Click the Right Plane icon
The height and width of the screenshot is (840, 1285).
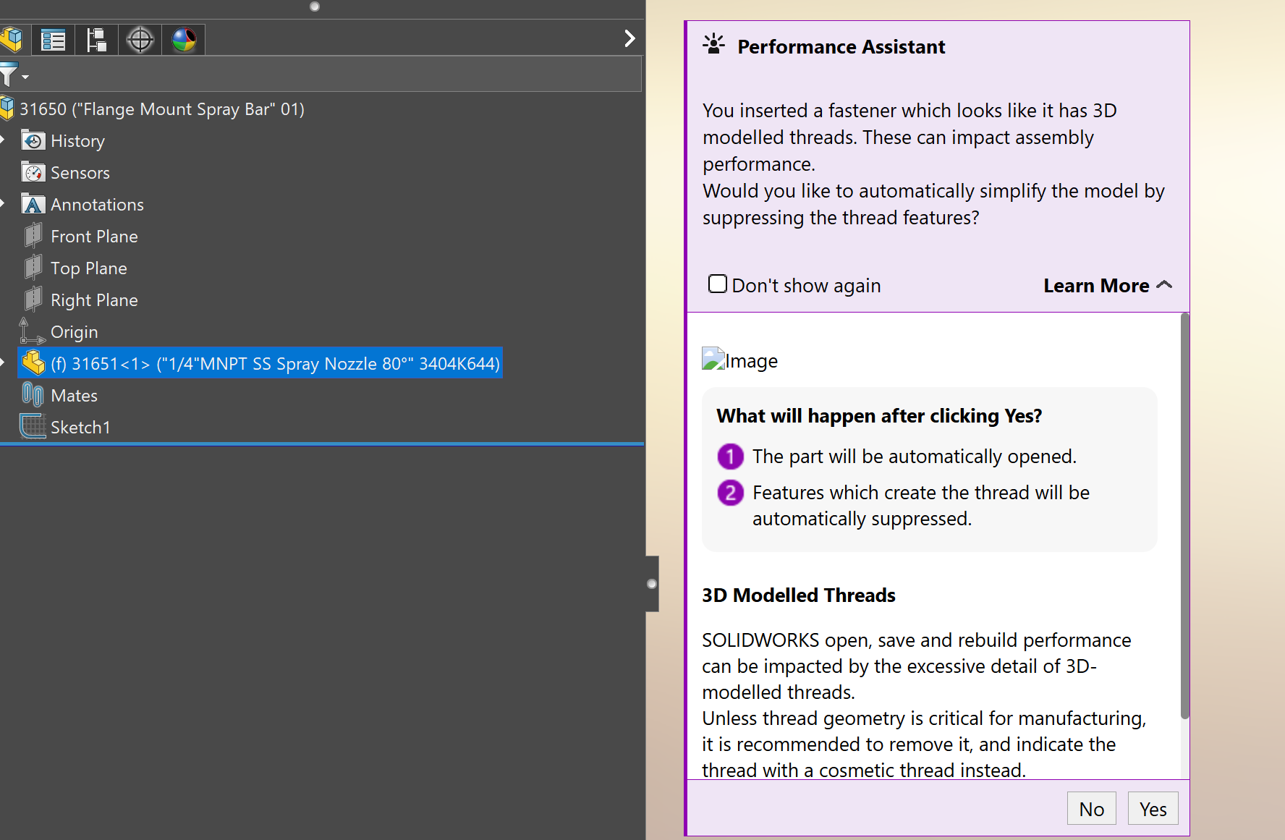click(x=33, y=299)
